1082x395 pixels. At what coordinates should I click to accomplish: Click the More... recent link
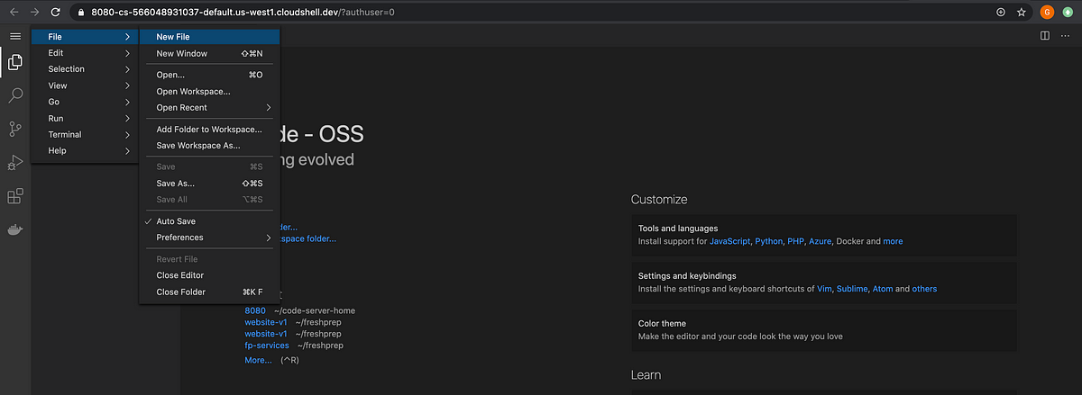click(x=258, y=360)
